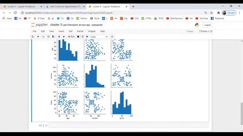The height and width of the screenshot is (136, 243).
Task: Open the Kernel menu
Action: [x=80, y=31]
